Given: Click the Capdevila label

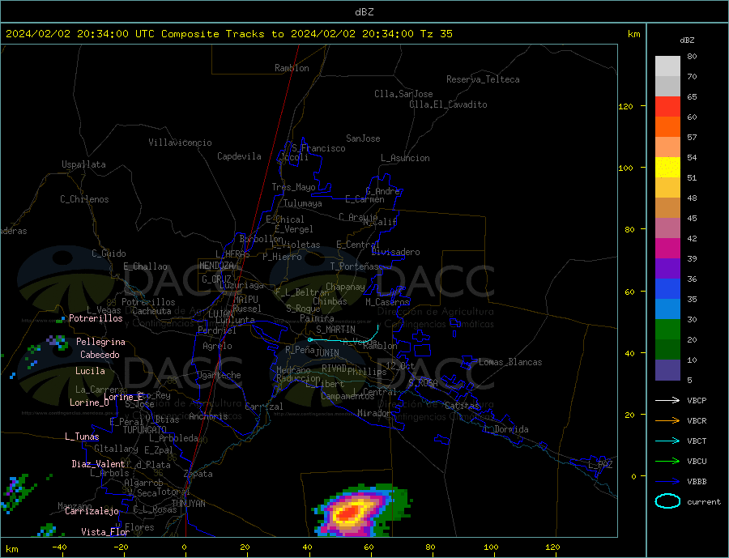Looking at the screenshot, I should coord(239,156).
